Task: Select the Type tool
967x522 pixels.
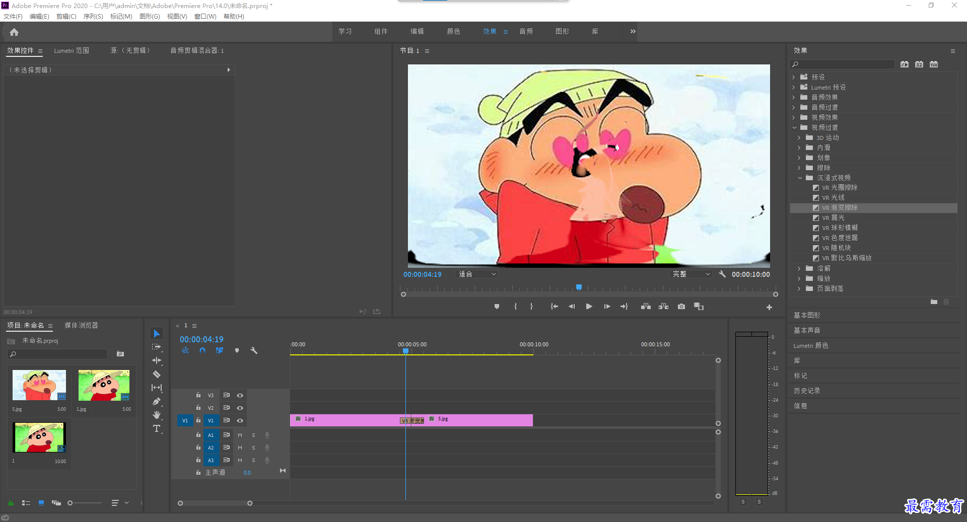Action: 157,428
